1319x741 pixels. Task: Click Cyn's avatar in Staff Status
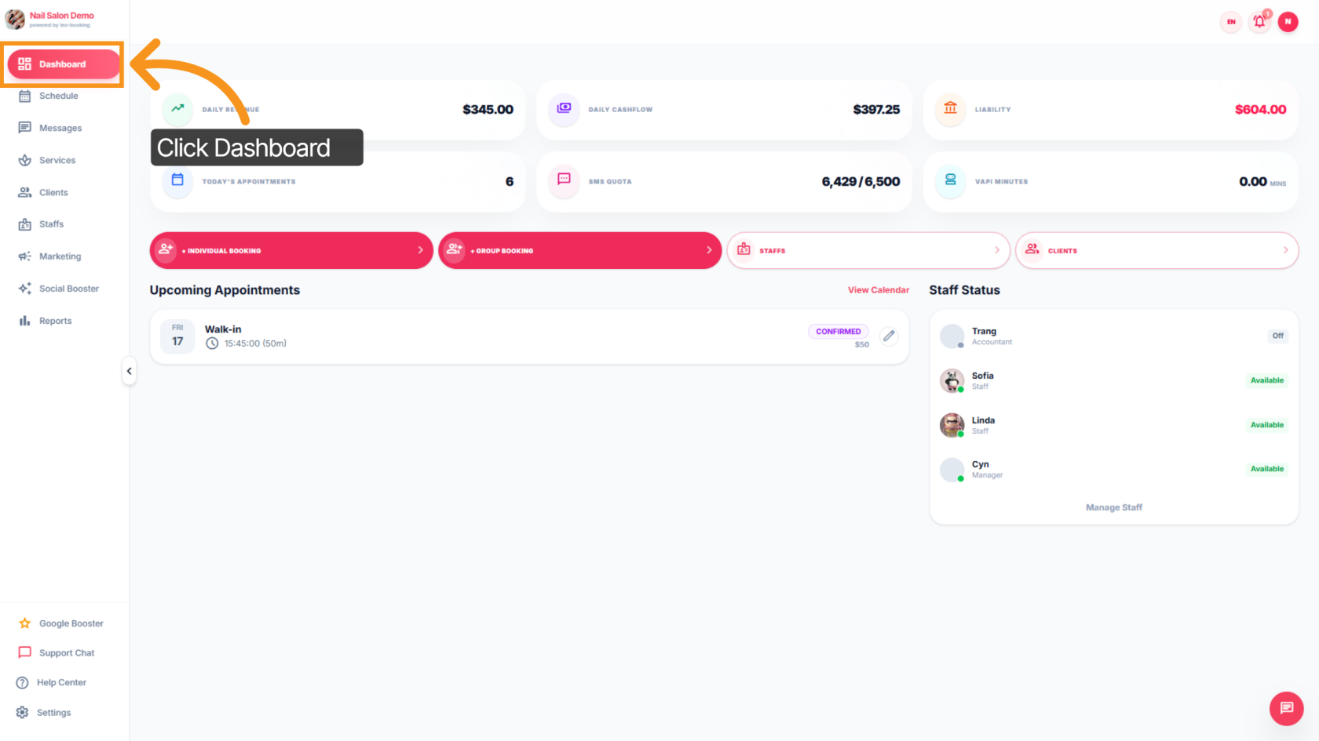click(x=952, y=470)
